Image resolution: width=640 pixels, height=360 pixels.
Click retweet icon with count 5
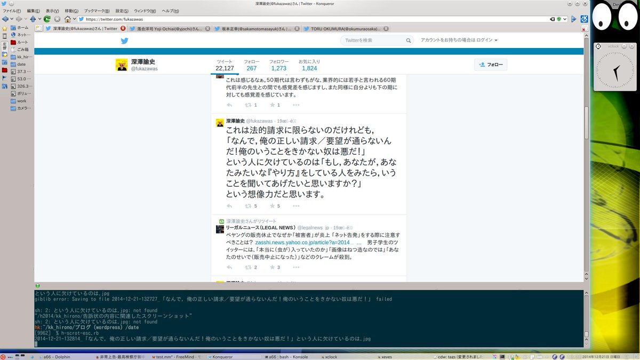(x=248, y=206)
